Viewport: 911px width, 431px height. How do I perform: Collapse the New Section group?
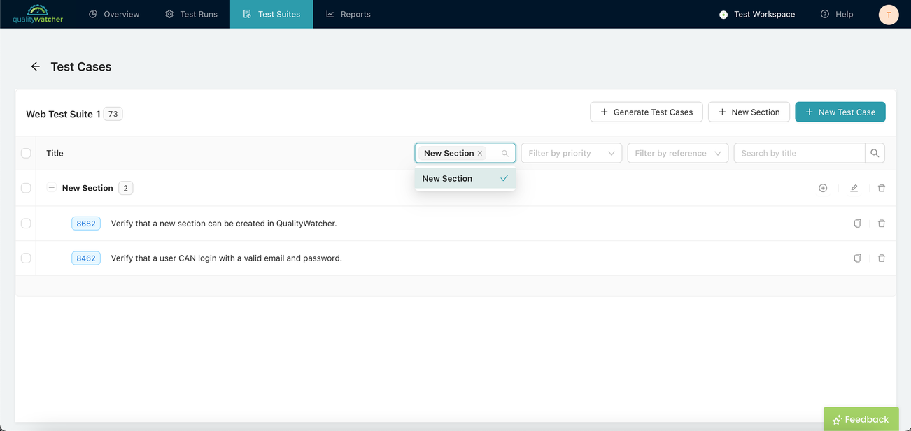coord(51,188)
